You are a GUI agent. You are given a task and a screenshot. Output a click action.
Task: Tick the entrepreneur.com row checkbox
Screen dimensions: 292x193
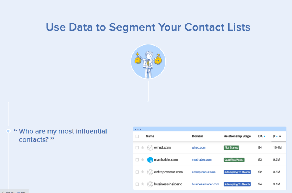tap(137, 172)
